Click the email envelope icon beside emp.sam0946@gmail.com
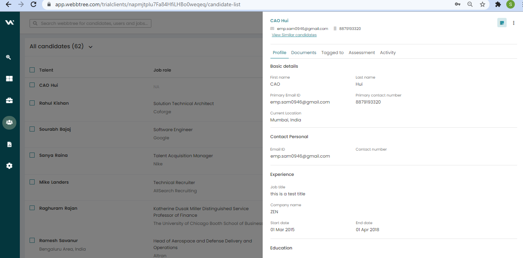The width and height of the screenshot is (523, 258). [x=272, y=28]
